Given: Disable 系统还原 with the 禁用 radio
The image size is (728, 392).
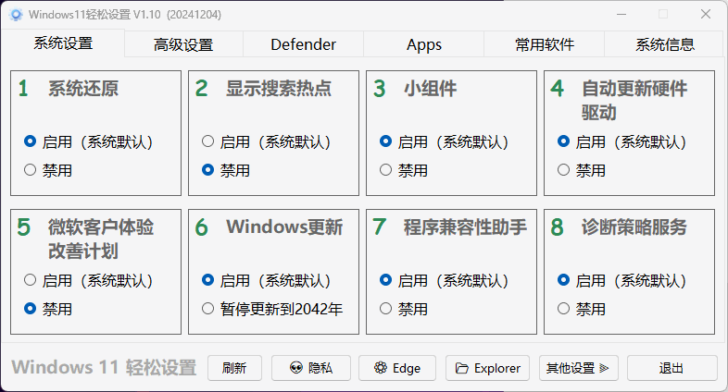Looking at the screenshot, I should click(x=30, y=170).
